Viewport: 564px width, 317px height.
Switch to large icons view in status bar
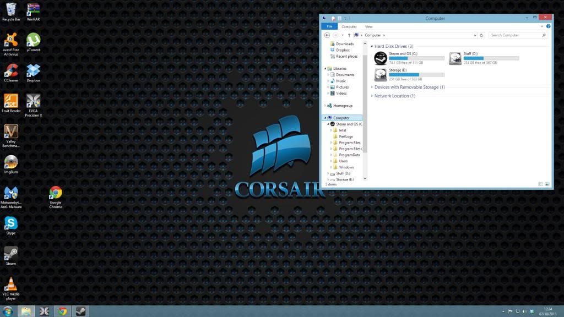547,184
